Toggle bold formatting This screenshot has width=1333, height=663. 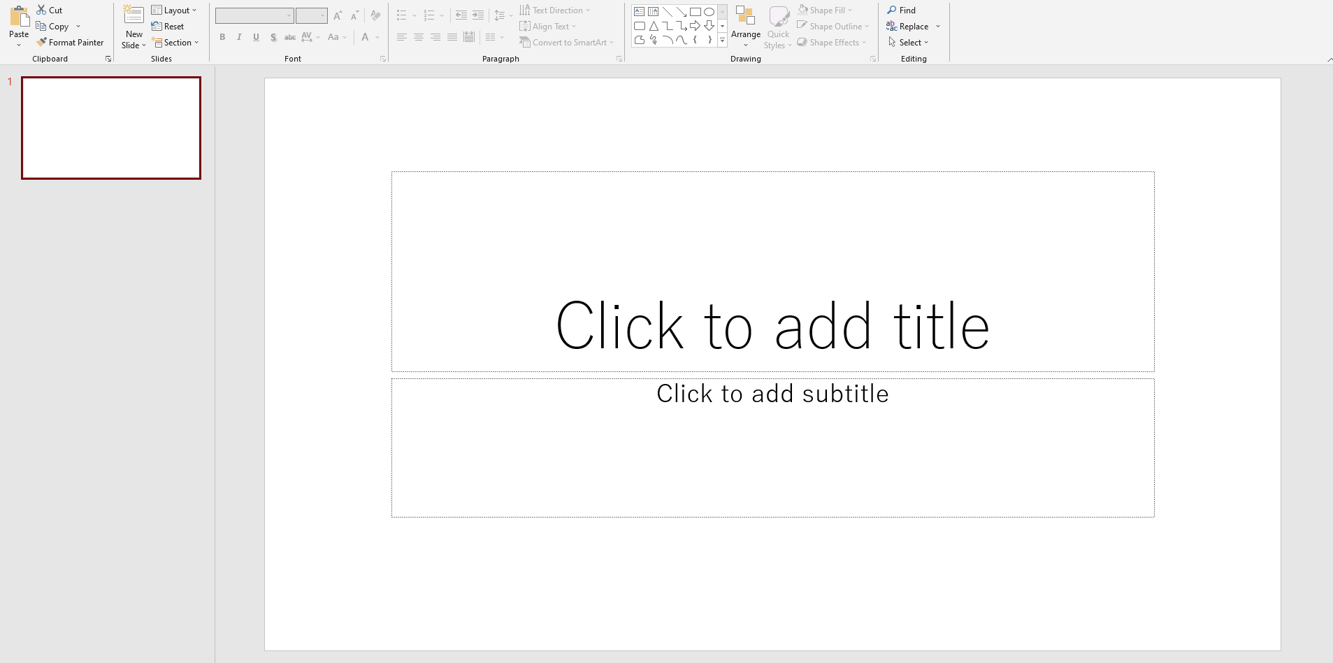click(222, 37)
